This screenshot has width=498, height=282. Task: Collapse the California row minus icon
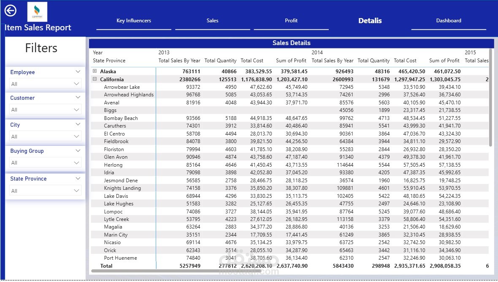click(x=95, y=79)
